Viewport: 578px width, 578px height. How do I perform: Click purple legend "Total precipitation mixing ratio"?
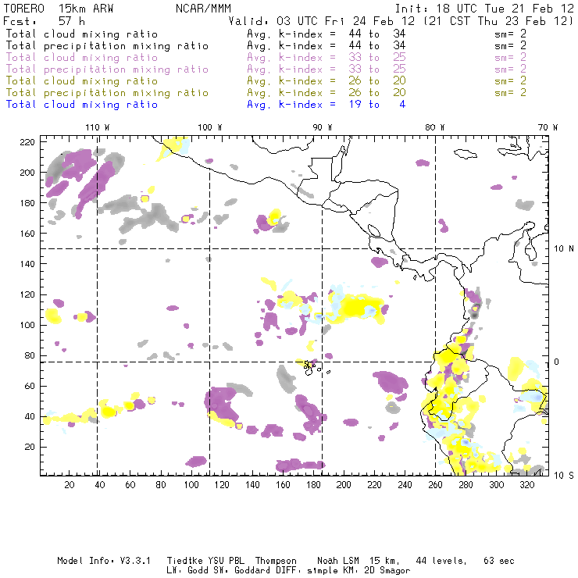tap(107, 70)
